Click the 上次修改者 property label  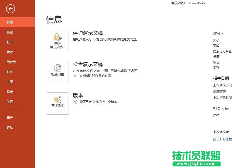coord(221,132)
